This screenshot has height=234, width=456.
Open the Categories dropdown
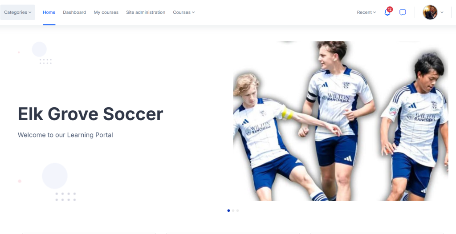point(18,12)
